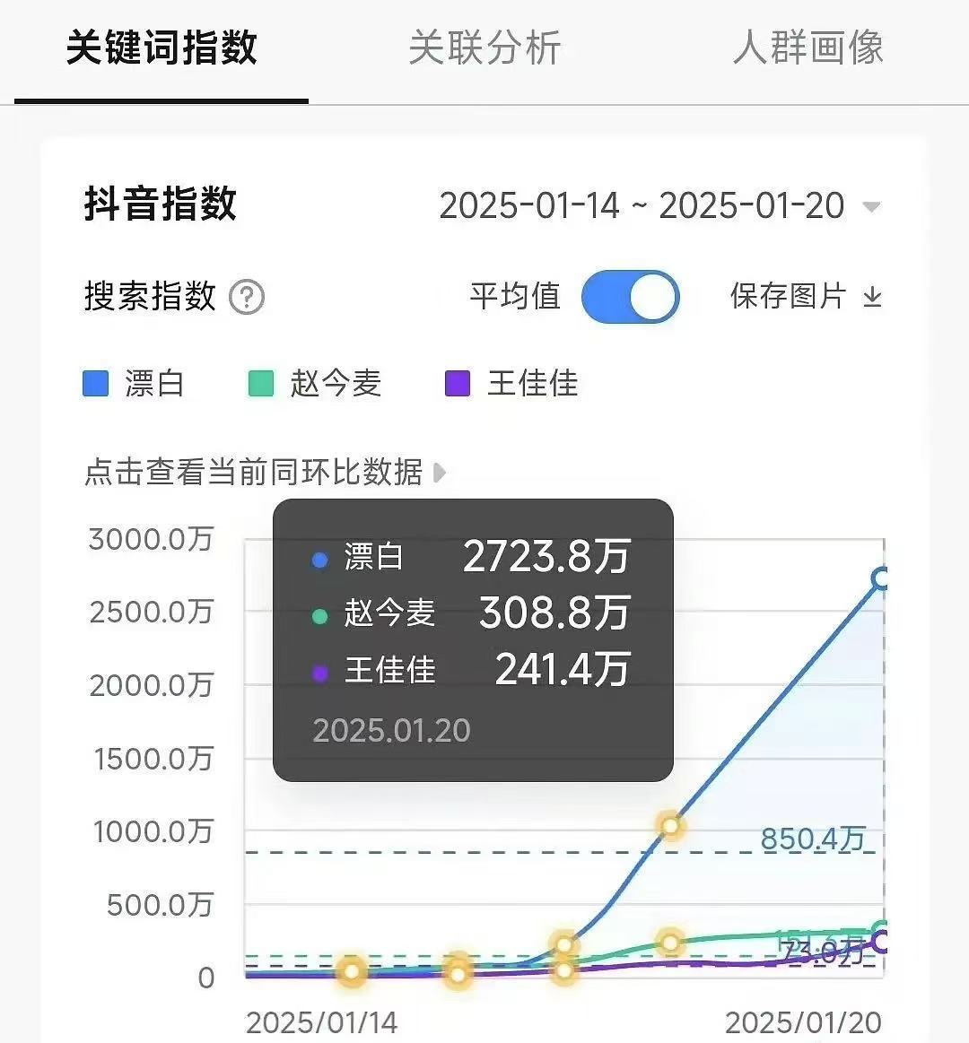Toggle the 漂白 blue legend swatch
This screenshot has height=1043, width=969.
pos(95,384)
